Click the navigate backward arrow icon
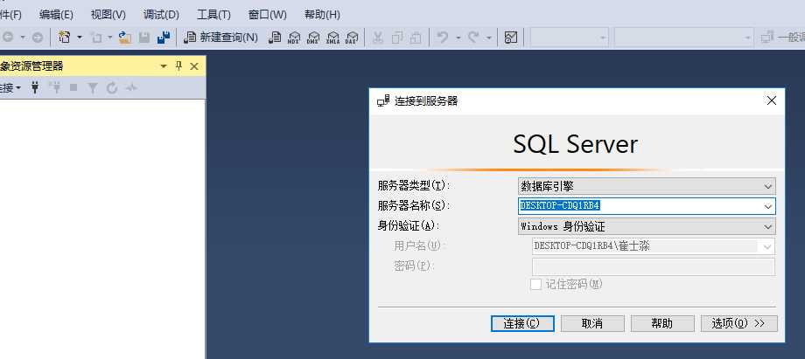This screenshot has width=805, height=359. pyautogui.click(x=8, y=38)
